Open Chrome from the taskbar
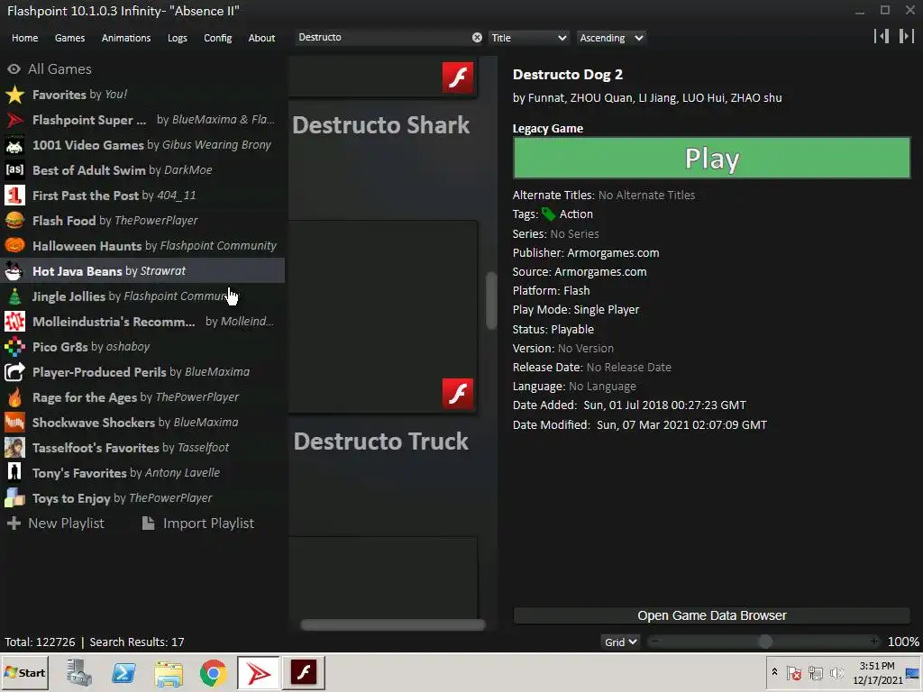923x692 pixels. point(213,672)
